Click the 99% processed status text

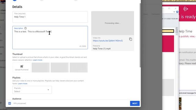coord(20,103)
